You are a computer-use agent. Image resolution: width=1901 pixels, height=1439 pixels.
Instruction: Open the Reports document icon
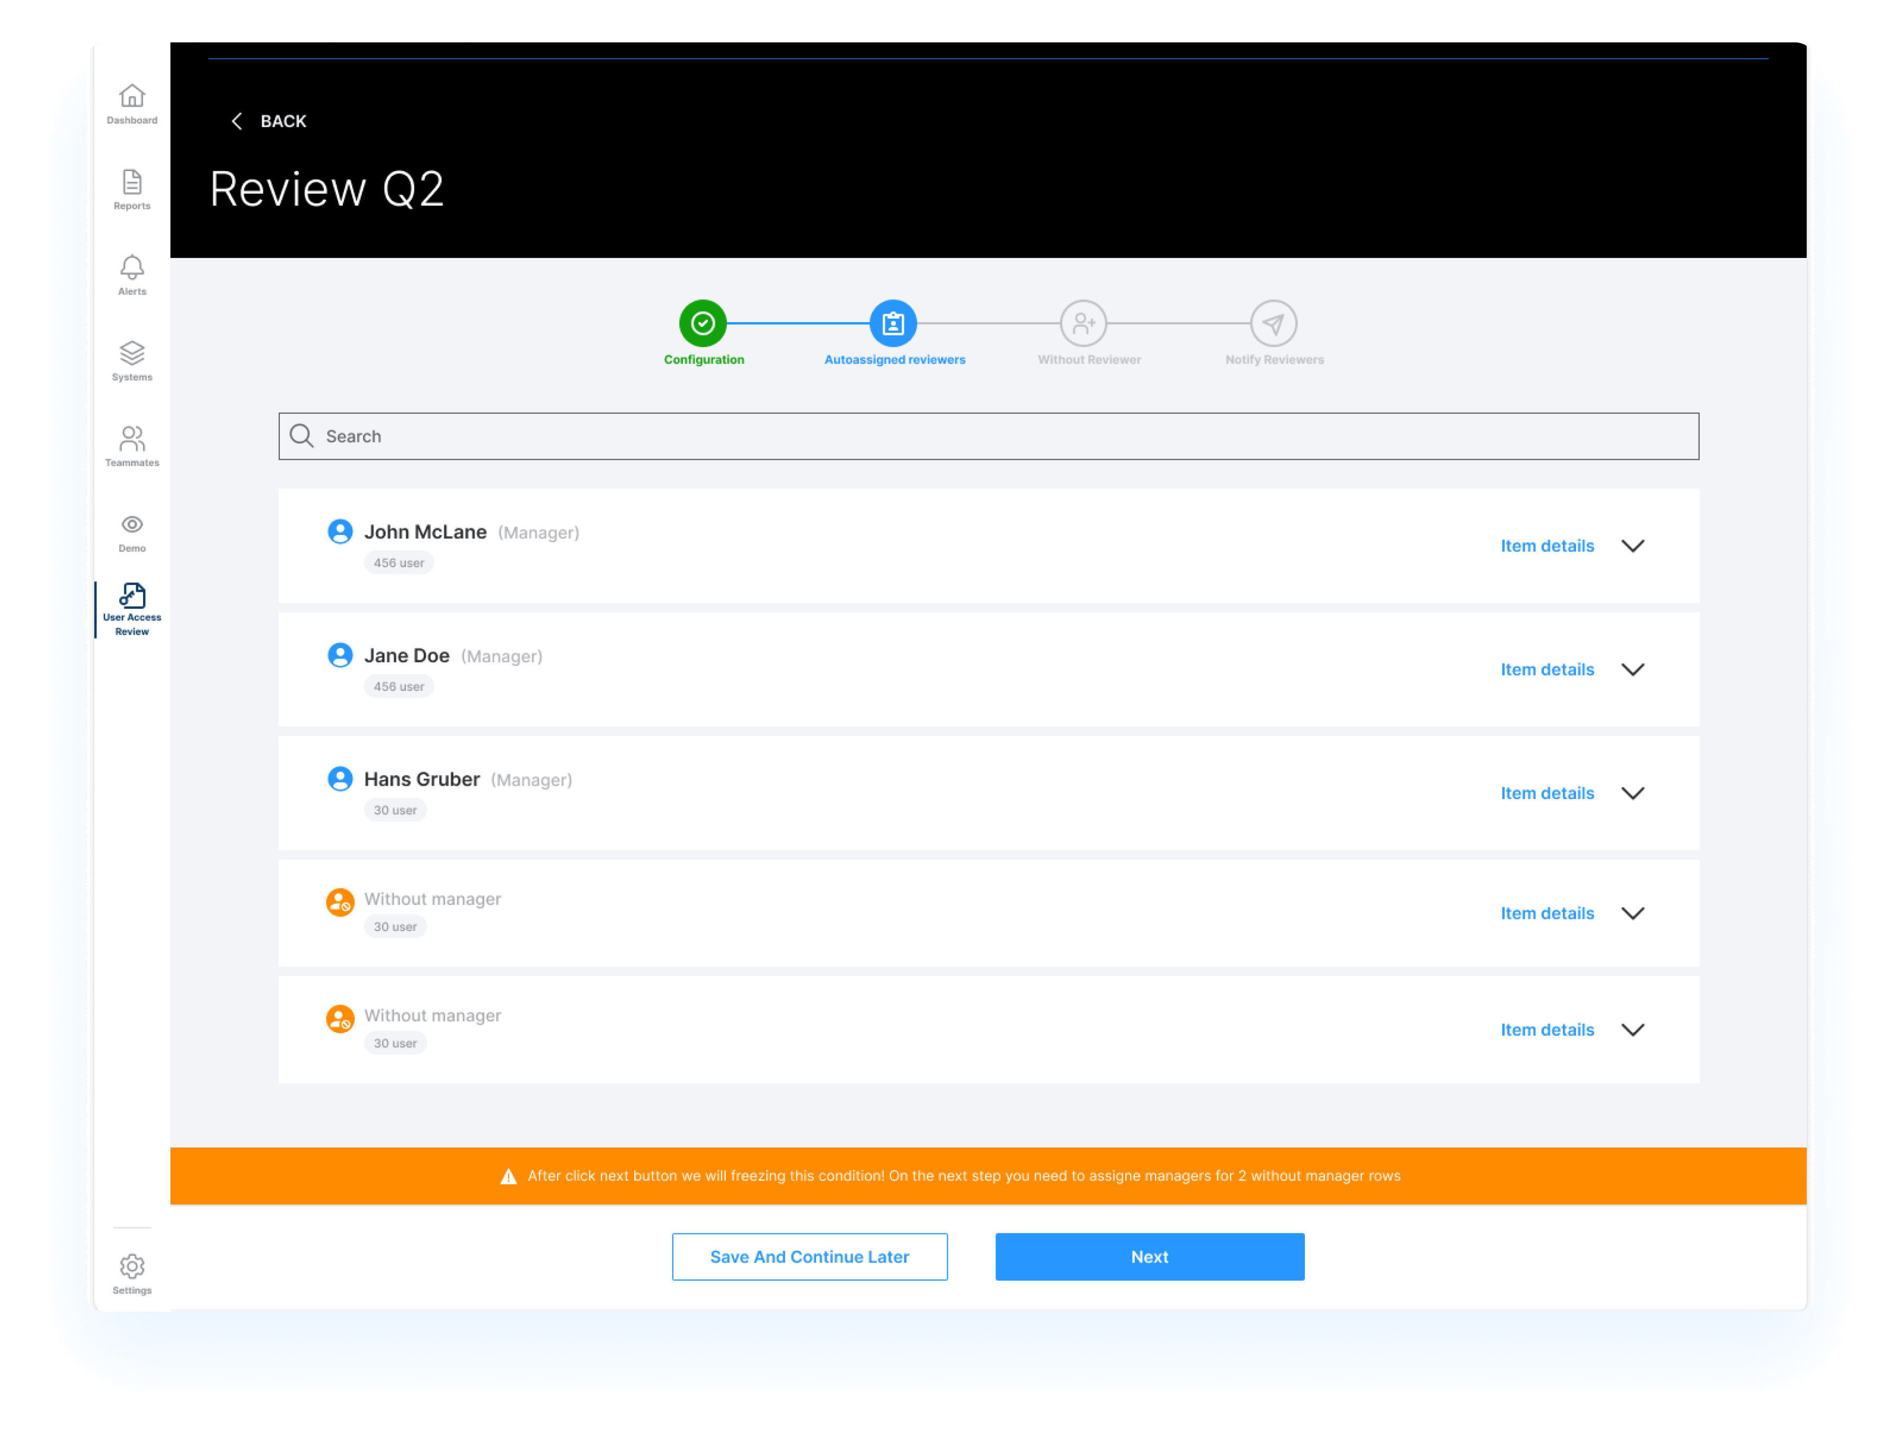(131, 181)
